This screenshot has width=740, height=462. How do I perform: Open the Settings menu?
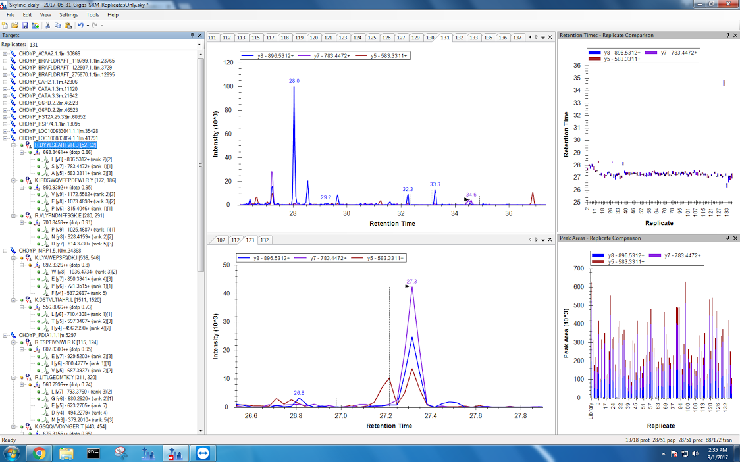pos(68,14)
